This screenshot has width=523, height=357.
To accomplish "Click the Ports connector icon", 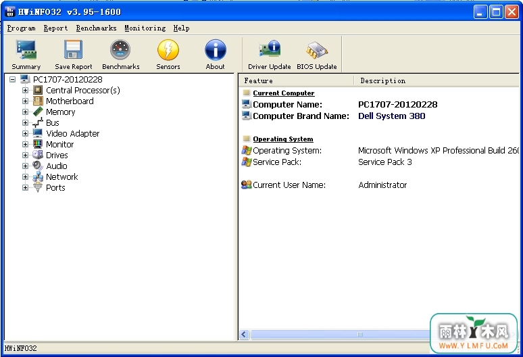I will tap(38, 187).
